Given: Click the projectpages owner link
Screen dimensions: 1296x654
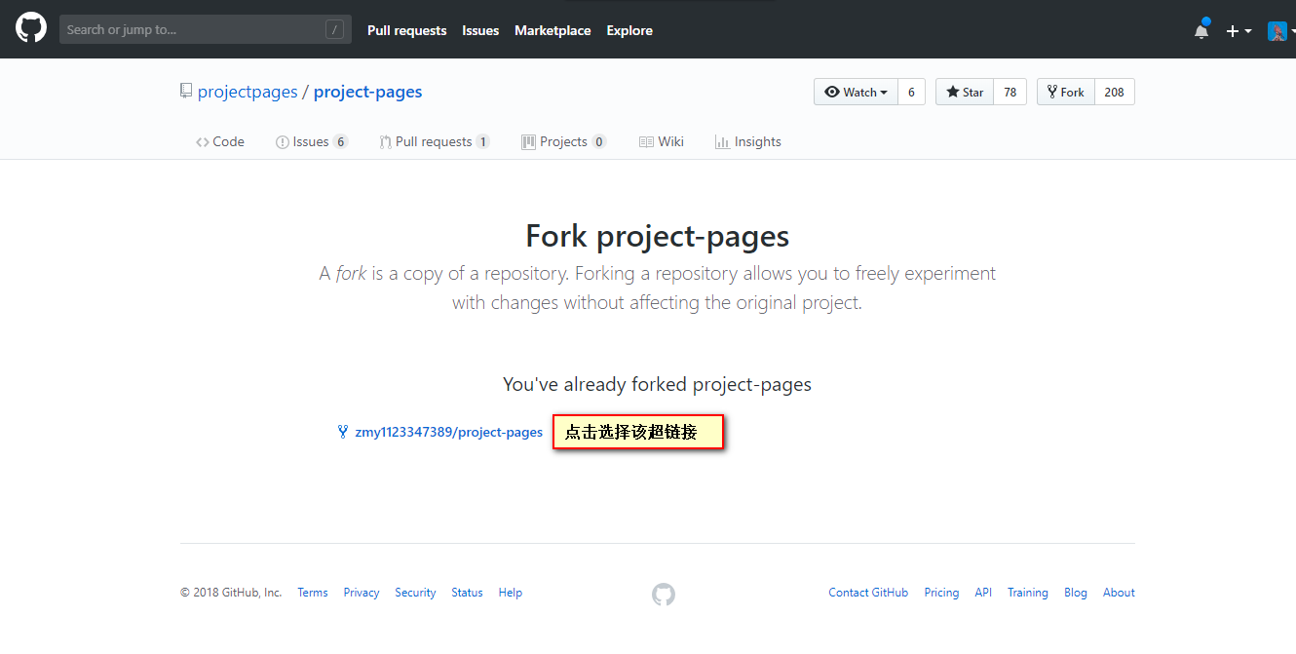Looking at the screenshot, I should [248, 92].
